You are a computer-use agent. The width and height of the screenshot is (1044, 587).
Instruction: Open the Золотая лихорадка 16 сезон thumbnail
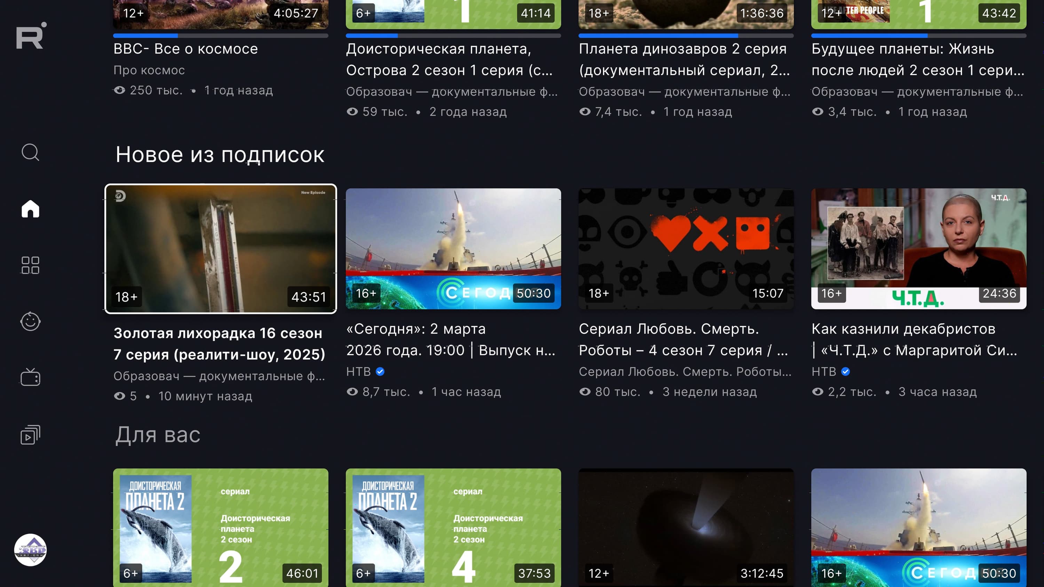[221, 248]
